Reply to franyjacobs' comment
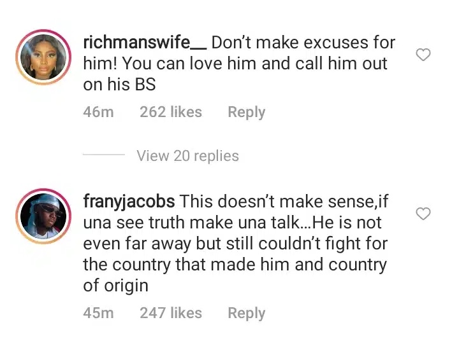The width and height of the screenshot is (459, 341). coord(246,313)
